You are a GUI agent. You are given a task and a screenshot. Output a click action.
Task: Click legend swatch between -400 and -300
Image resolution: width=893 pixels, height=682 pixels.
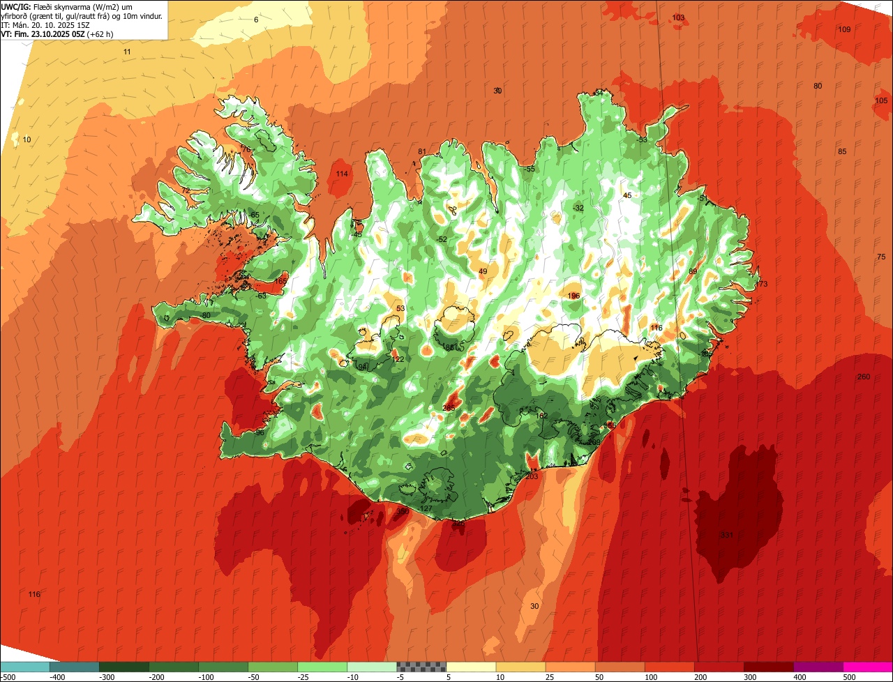(75, 667)
